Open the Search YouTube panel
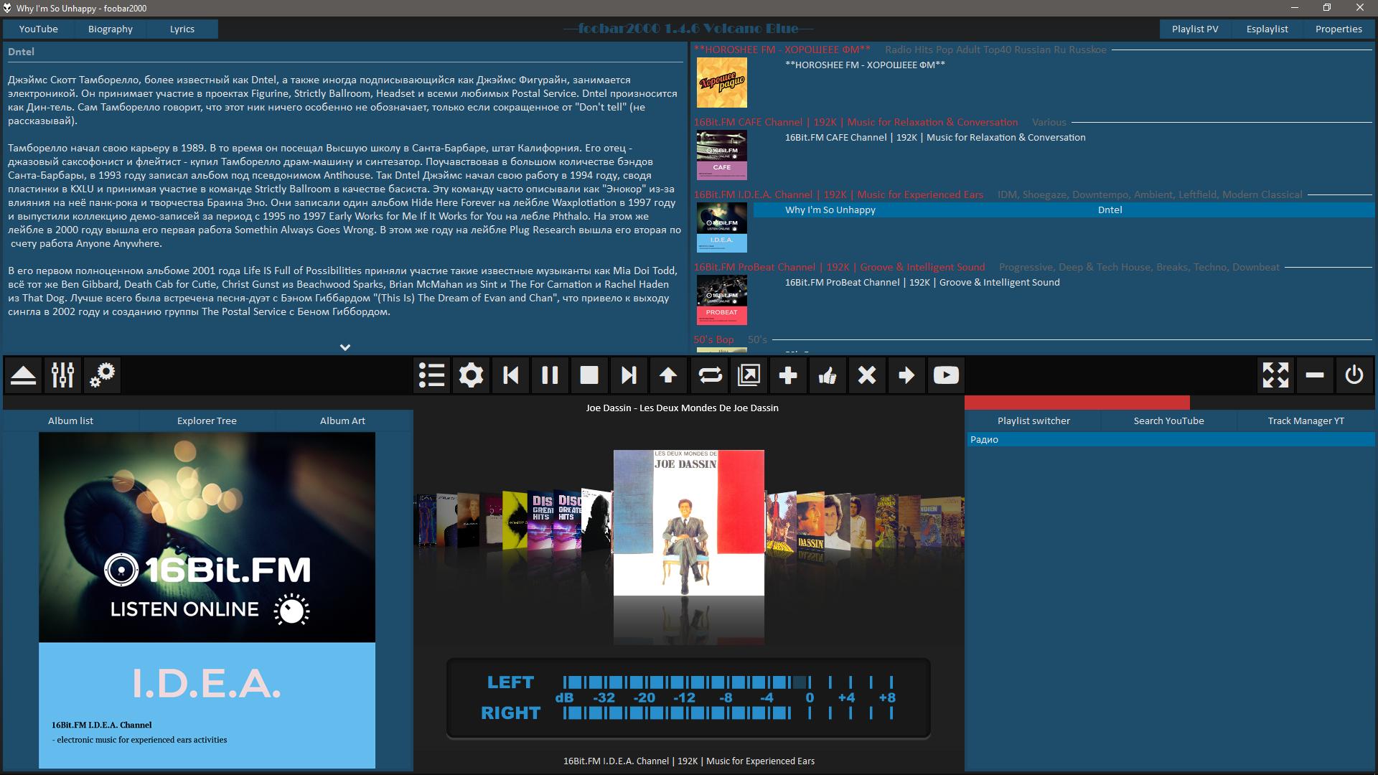The image size is (1378, 775). tap(1168, 421)
